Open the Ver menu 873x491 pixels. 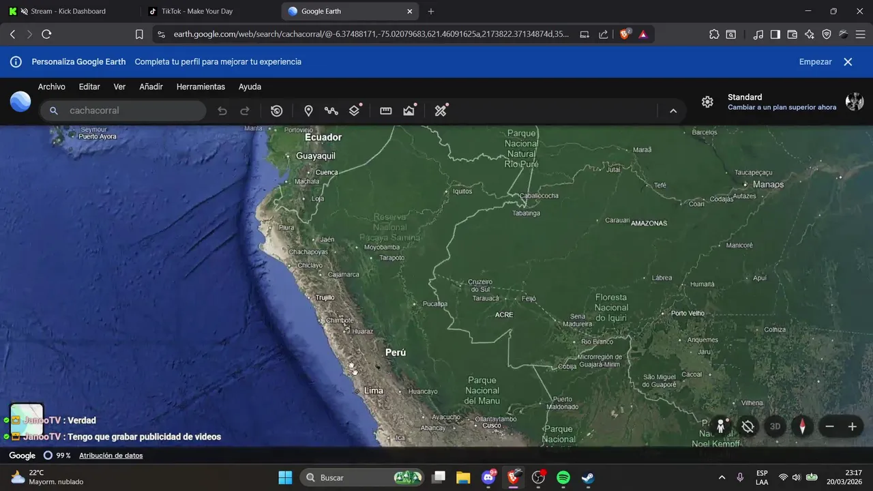click(119, 87)
